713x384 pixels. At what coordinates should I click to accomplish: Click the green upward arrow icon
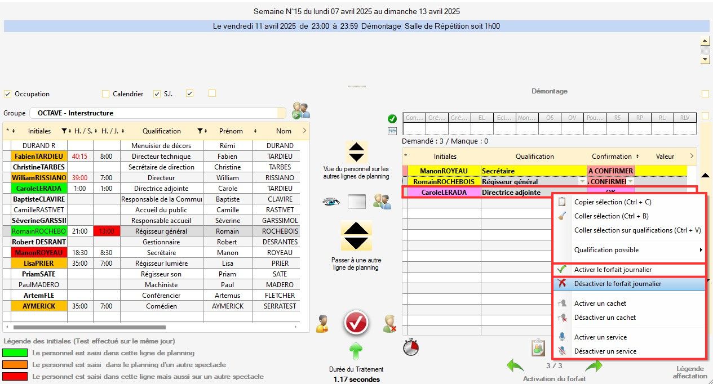(355, 351)
